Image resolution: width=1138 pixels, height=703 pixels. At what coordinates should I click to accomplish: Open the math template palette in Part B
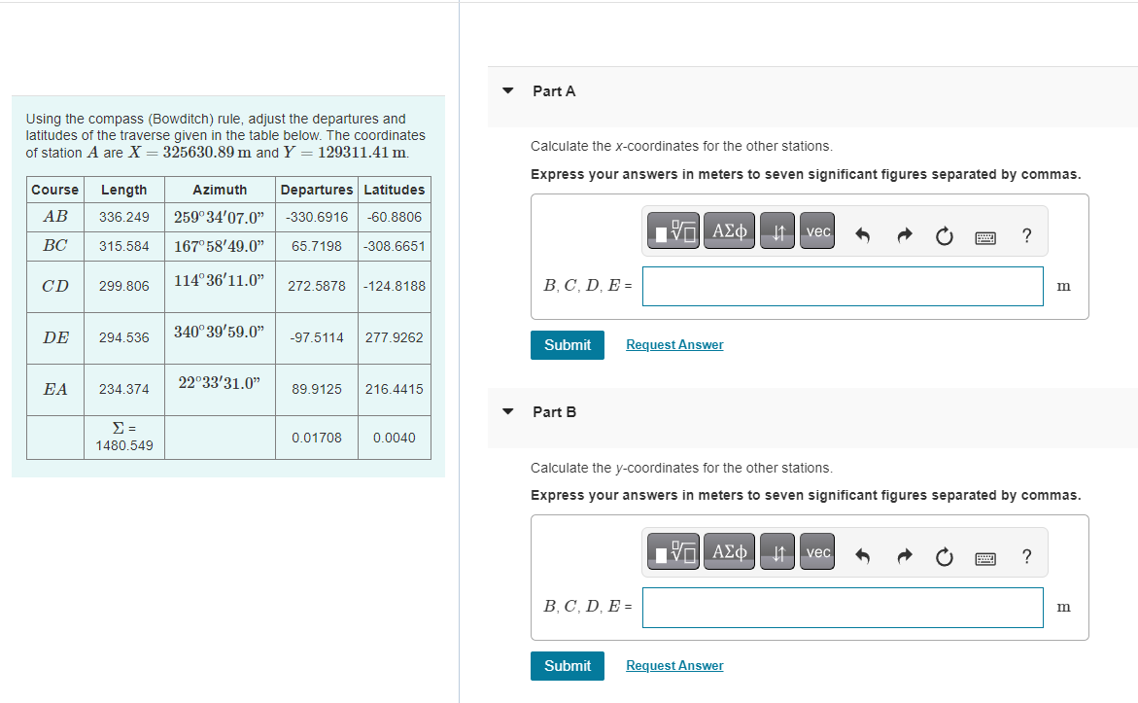click(672, 551)
